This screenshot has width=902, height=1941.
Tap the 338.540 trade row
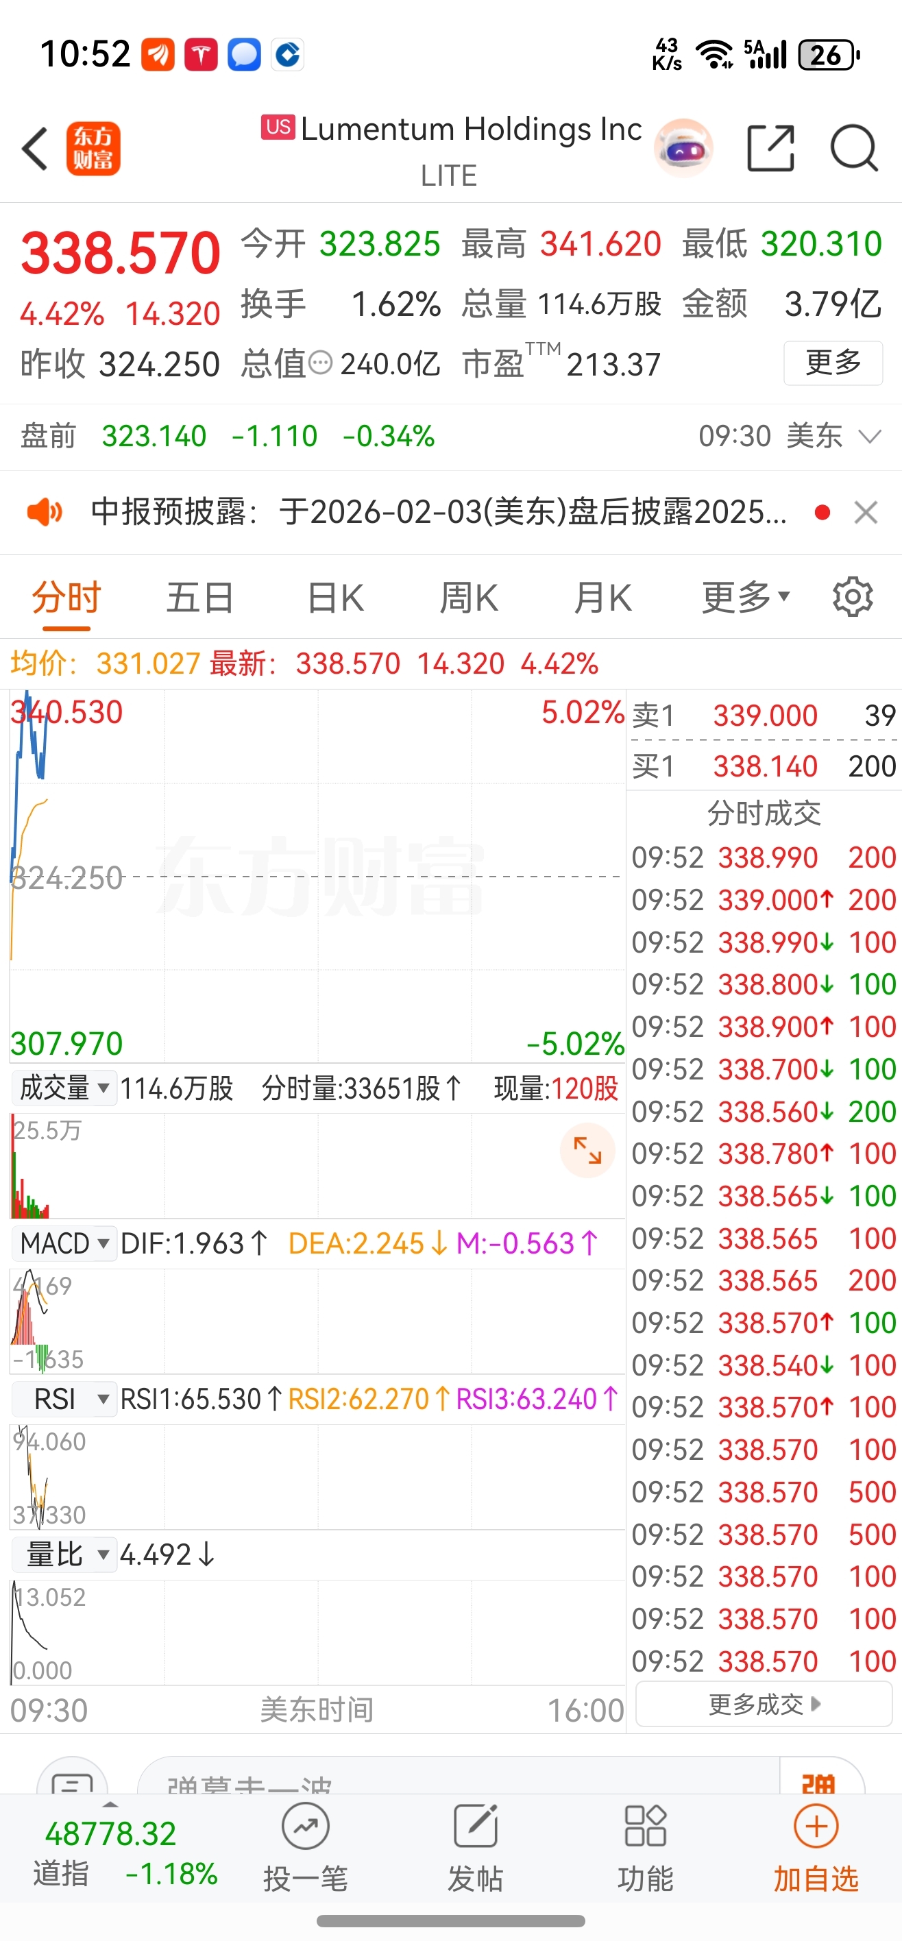[764, 1365]
